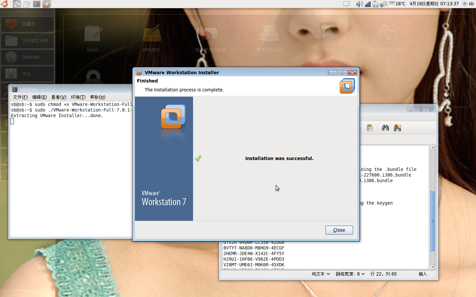Select Internet category in launcher

click(x=27, y=57)
